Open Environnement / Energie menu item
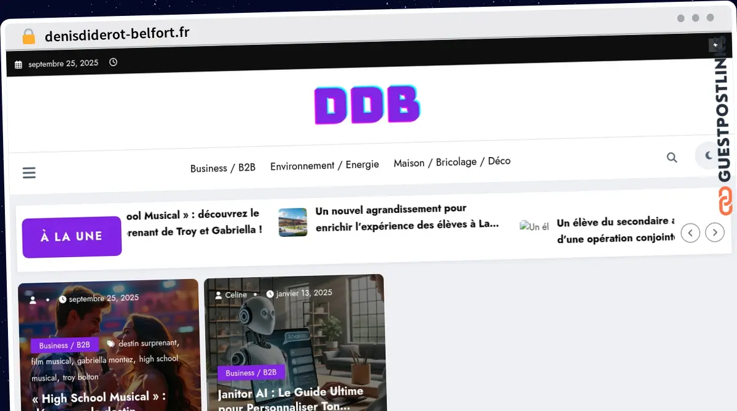 (324, 165)
